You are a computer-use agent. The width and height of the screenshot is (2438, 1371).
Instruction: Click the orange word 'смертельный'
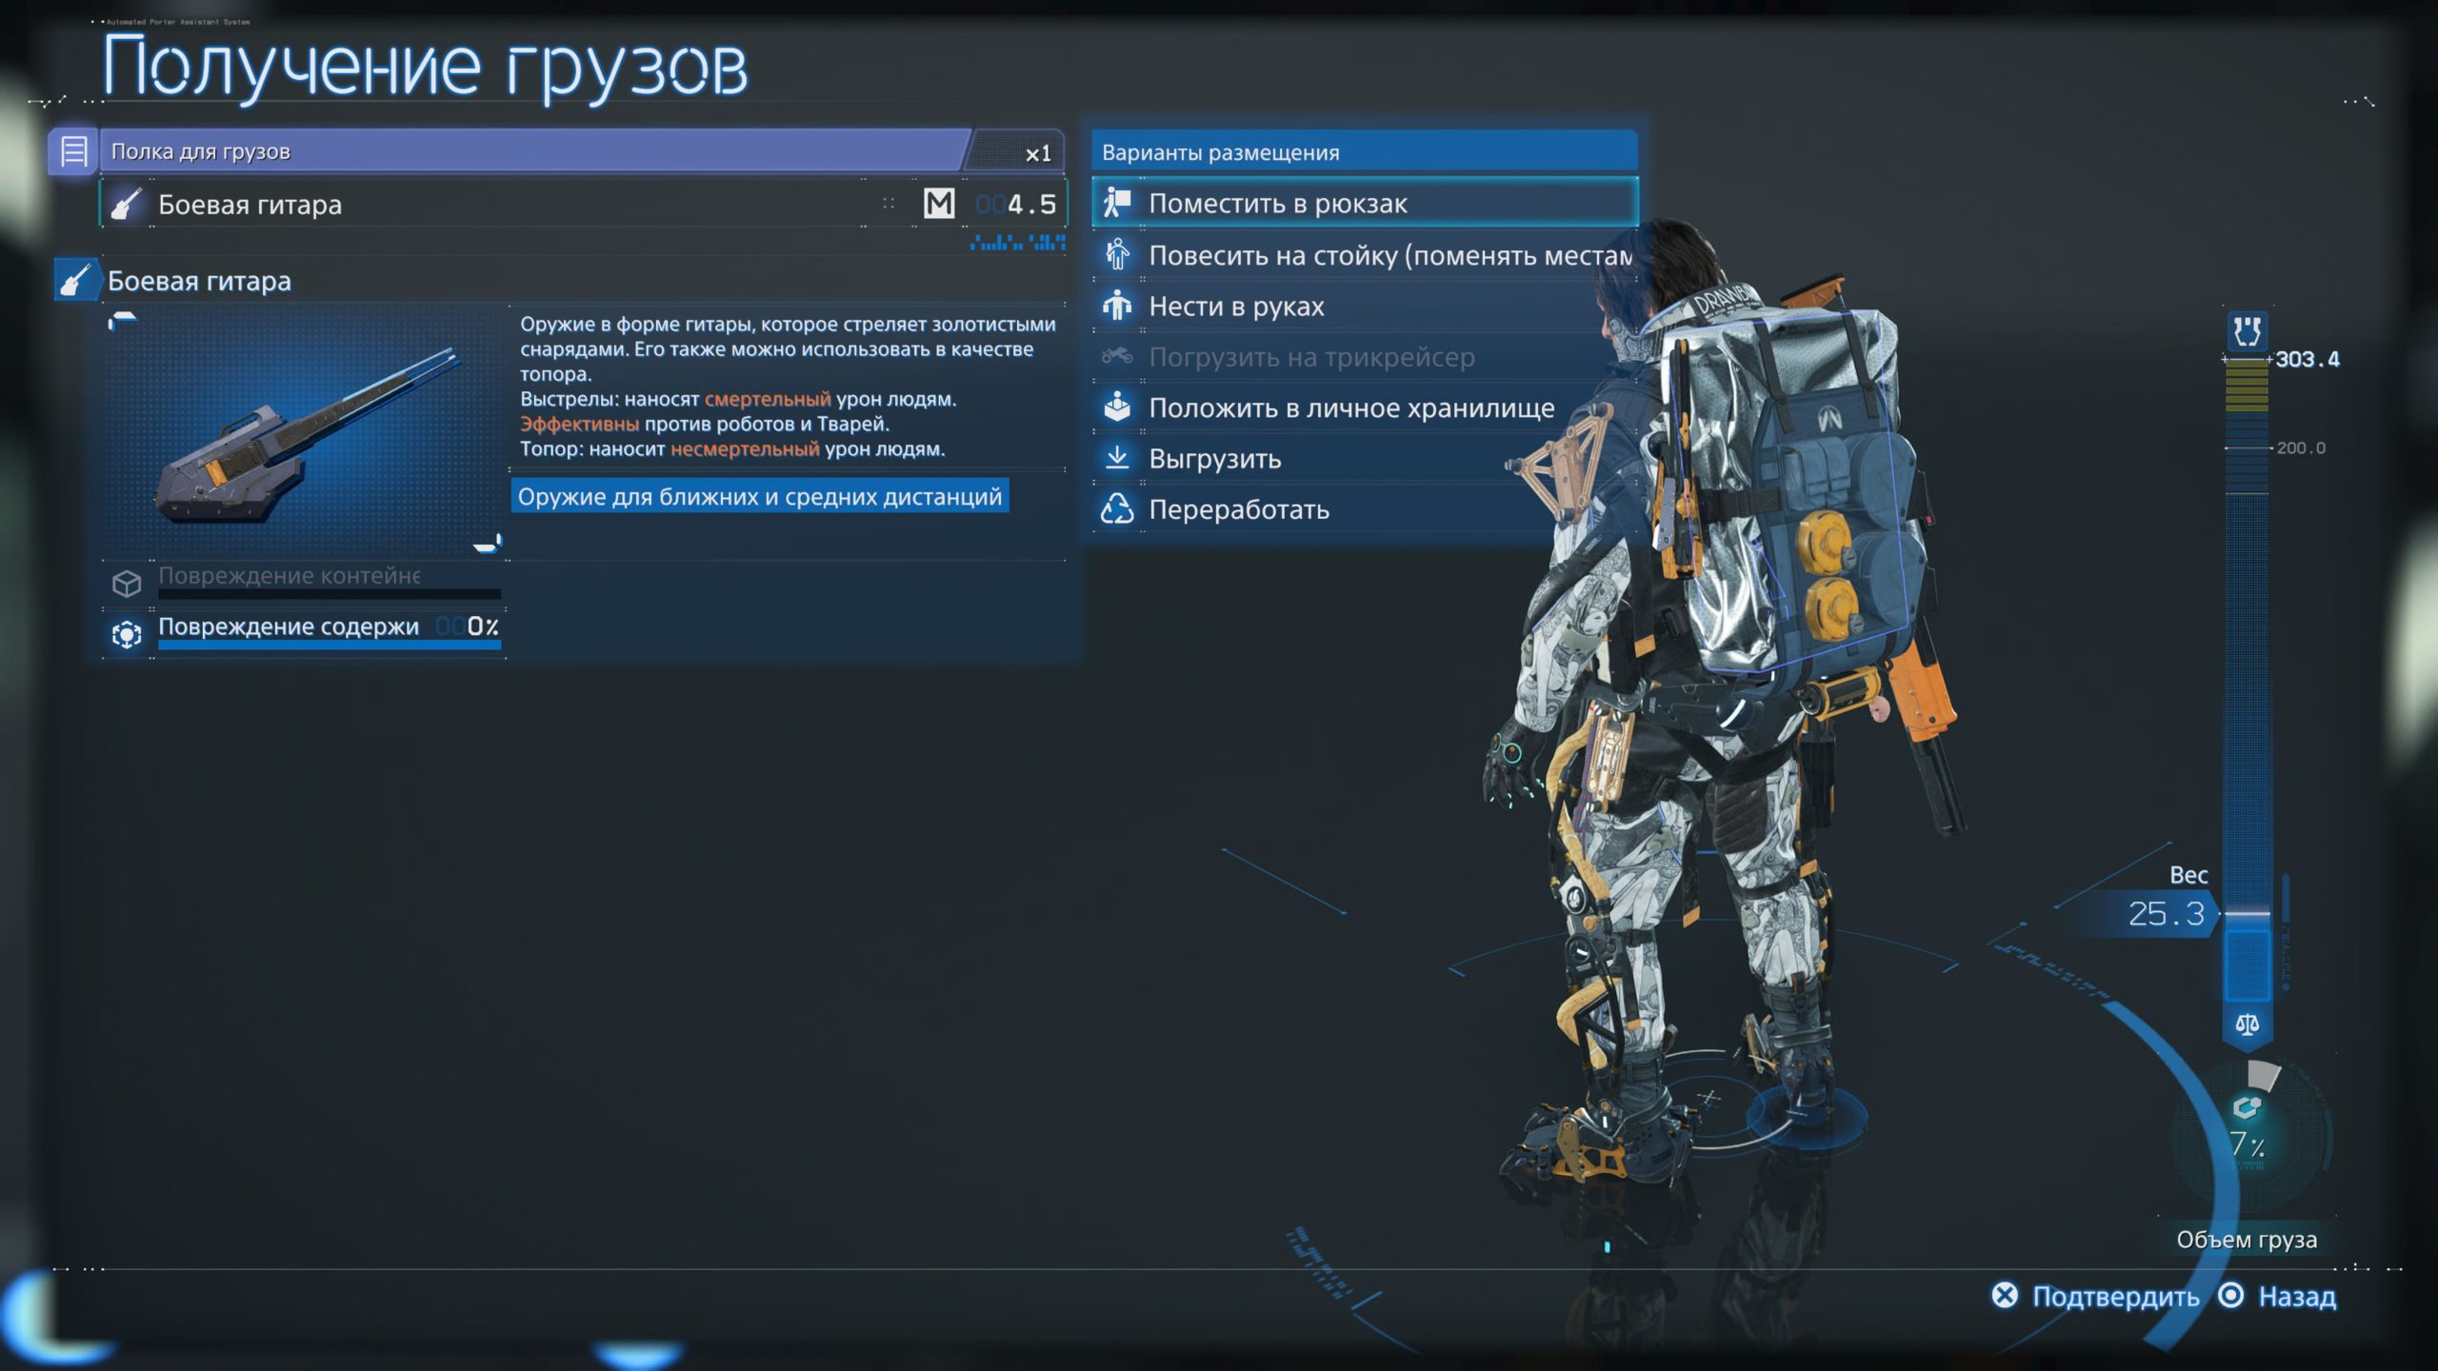tap(768, 399)
